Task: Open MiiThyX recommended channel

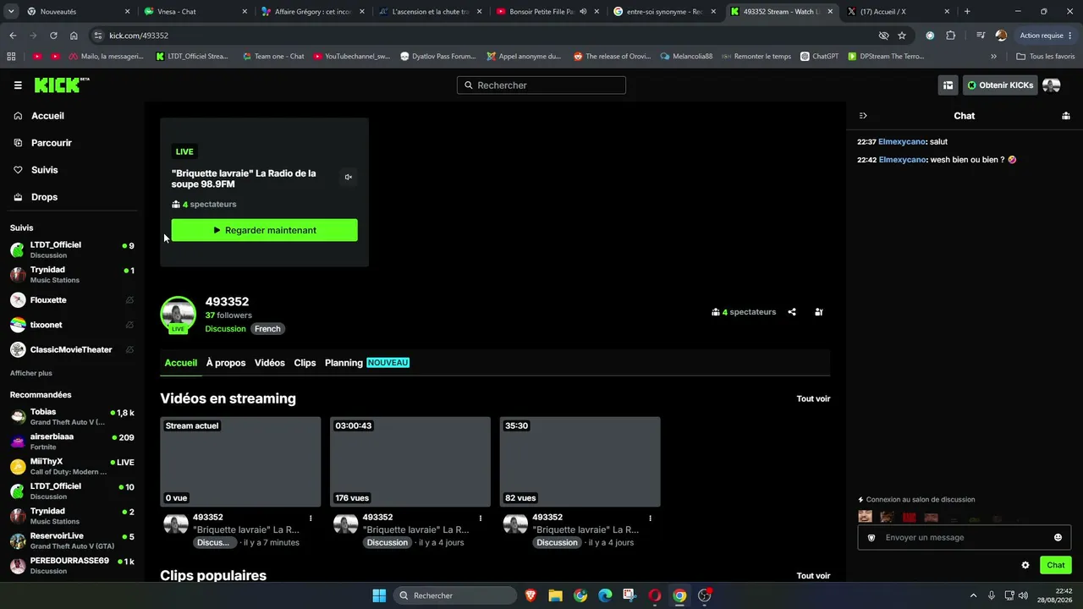Action: 72,466
